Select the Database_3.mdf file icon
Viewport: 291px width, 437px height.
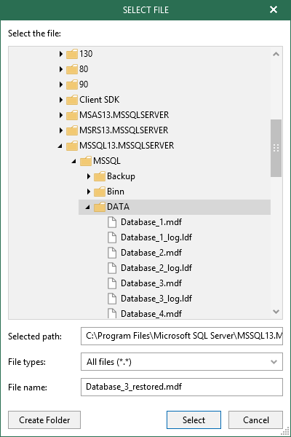point(112,283)
